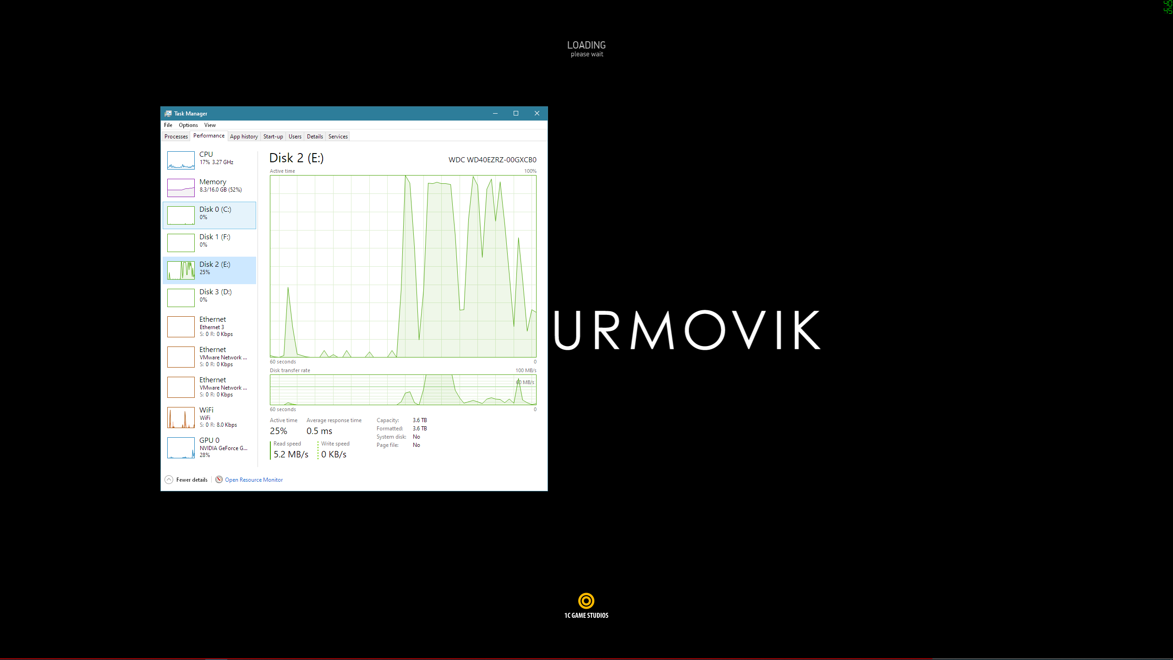Click the Disk transfer rate graph

click(403, 390)
